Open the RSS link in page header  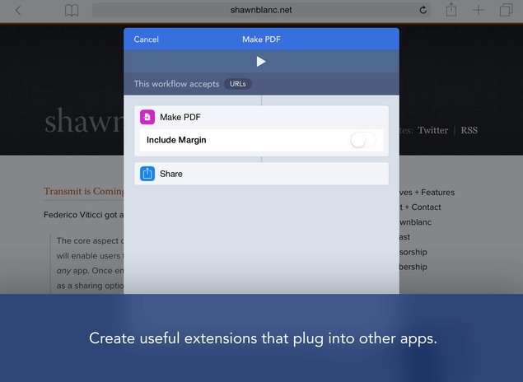[x=469, y=130]
